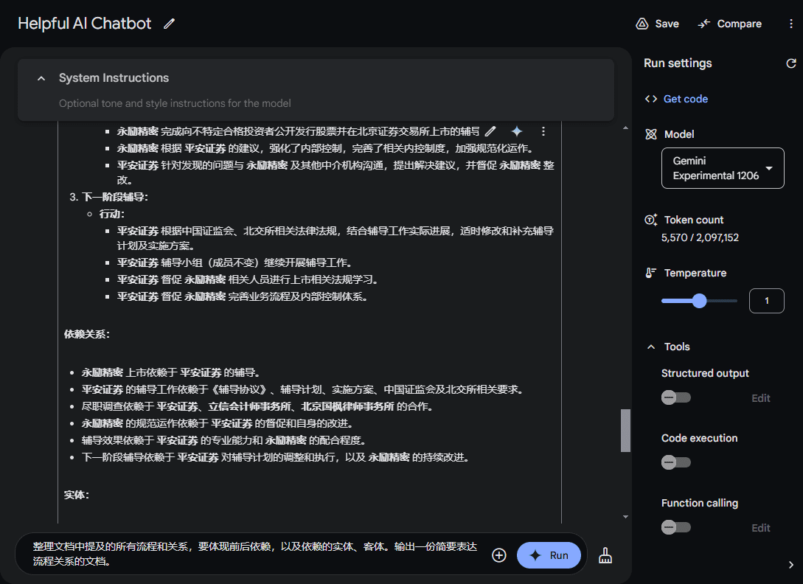Click the code brackets icon
Screen dimensions: 803x584
tap(651, 99)
